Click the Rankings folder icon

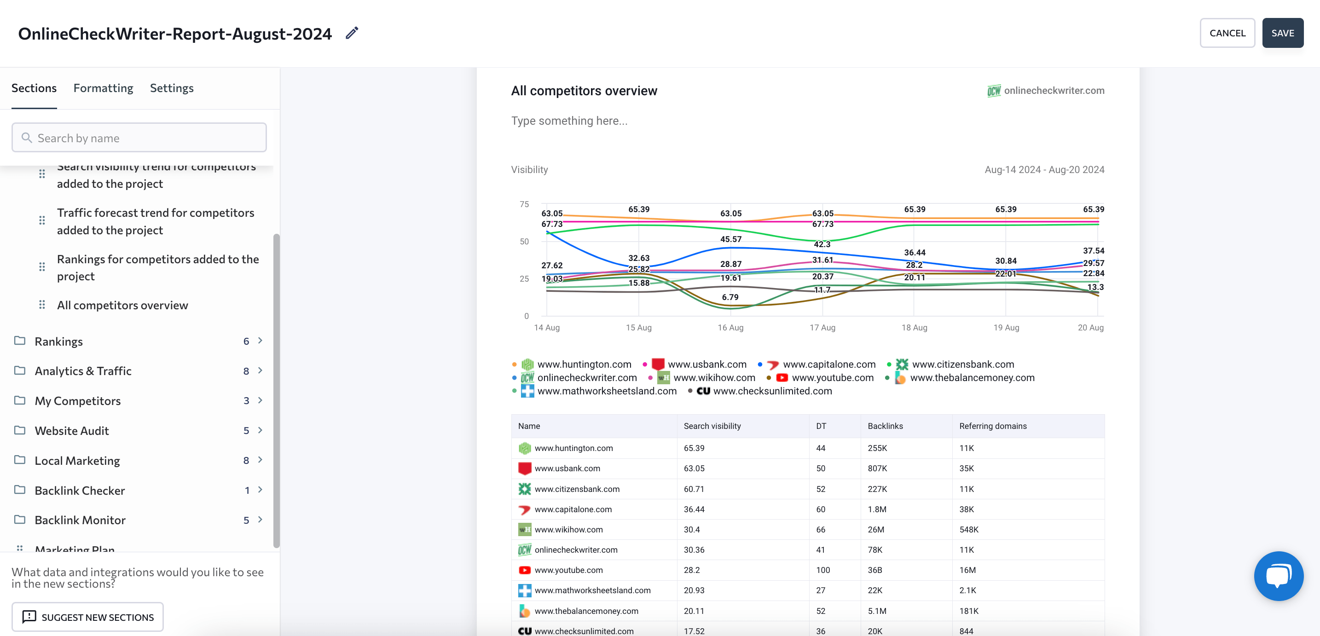tap(20, 341)
